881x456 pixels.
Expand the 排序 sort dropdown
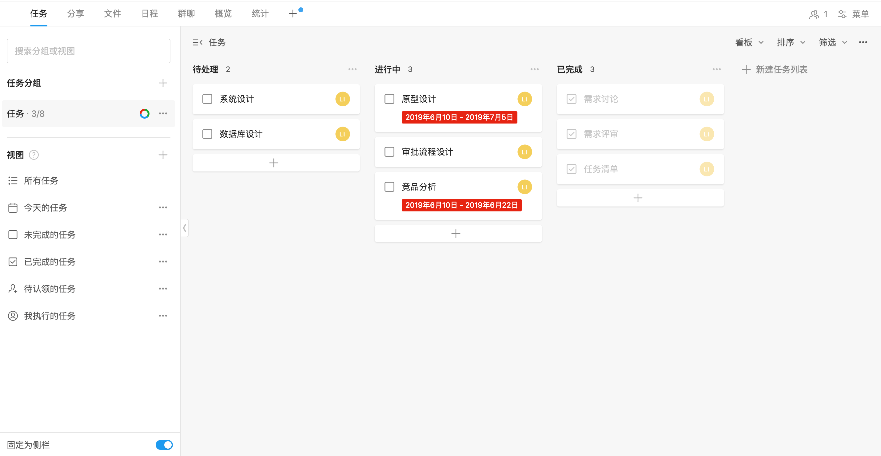(x=791, y=42)
